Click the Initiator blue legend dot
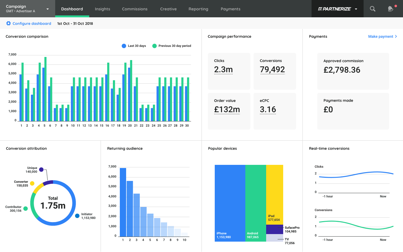This screenshot has width=403, height=252. (x=77, y=216)
